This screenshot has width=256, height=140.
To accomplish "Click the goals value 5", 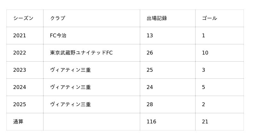I will (204, 87).
